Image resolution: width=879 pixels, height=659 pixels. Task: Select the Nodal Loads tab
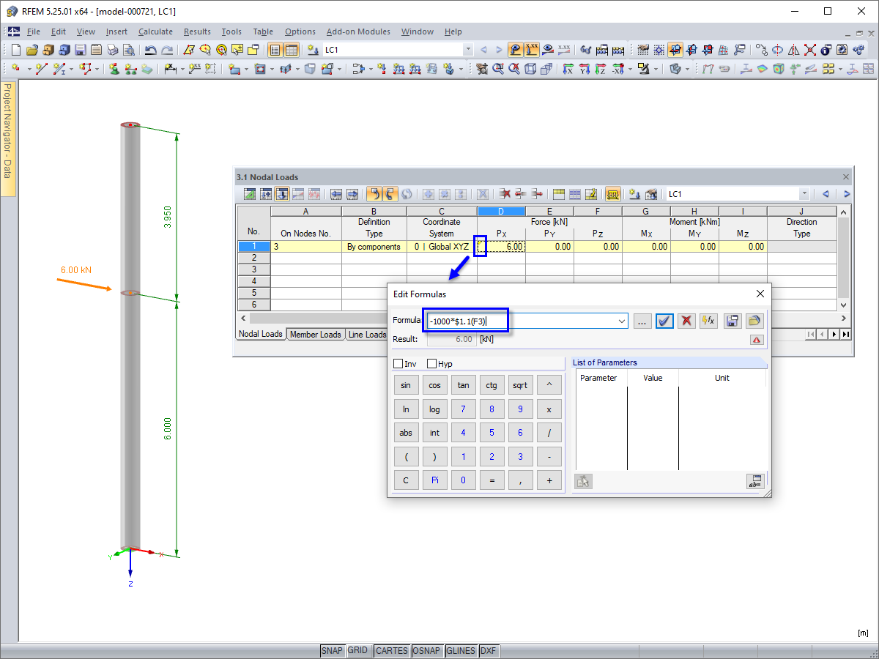click(x=261, y=334)
